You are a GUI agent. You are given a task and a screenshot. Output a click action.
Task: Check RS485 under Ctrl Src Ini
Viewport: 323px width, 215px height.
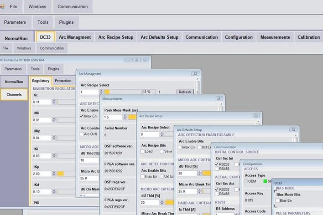coord(217,169)
